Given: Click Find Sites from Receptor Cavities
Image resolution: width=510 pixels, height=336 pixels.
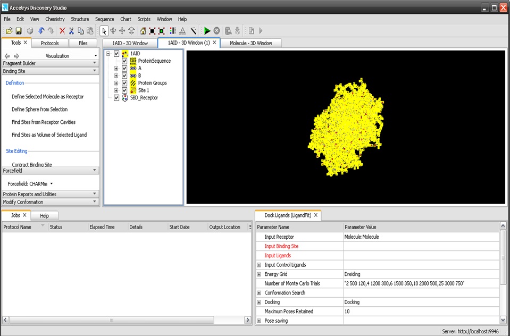Looking at the screenshot, I should pyautogui.click(x=44, y=122).
